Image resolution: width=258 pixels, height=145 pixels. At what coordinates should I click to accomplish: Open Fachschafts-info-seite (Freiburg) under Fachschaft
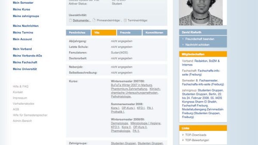[201, 72]
